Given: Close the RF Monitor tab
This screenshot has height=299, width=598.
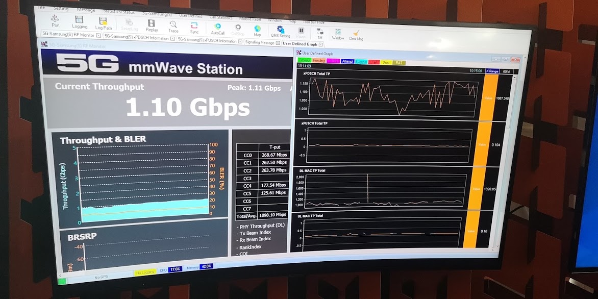Looking at the screenshot, I should tap(98, 36).
